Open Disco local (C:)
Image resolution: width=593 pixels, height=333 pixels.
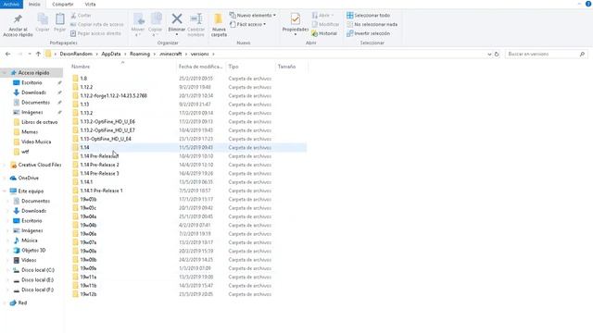pos(38,270)
